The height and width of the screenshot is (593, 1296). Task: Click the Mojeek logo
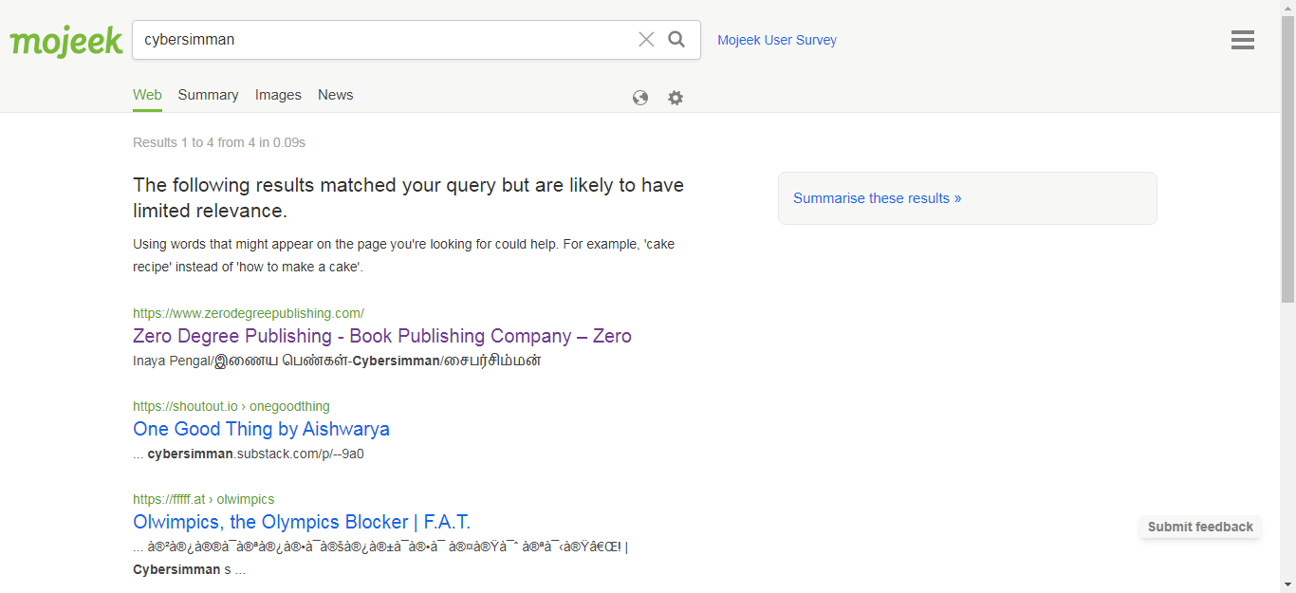tap(66, 41)
